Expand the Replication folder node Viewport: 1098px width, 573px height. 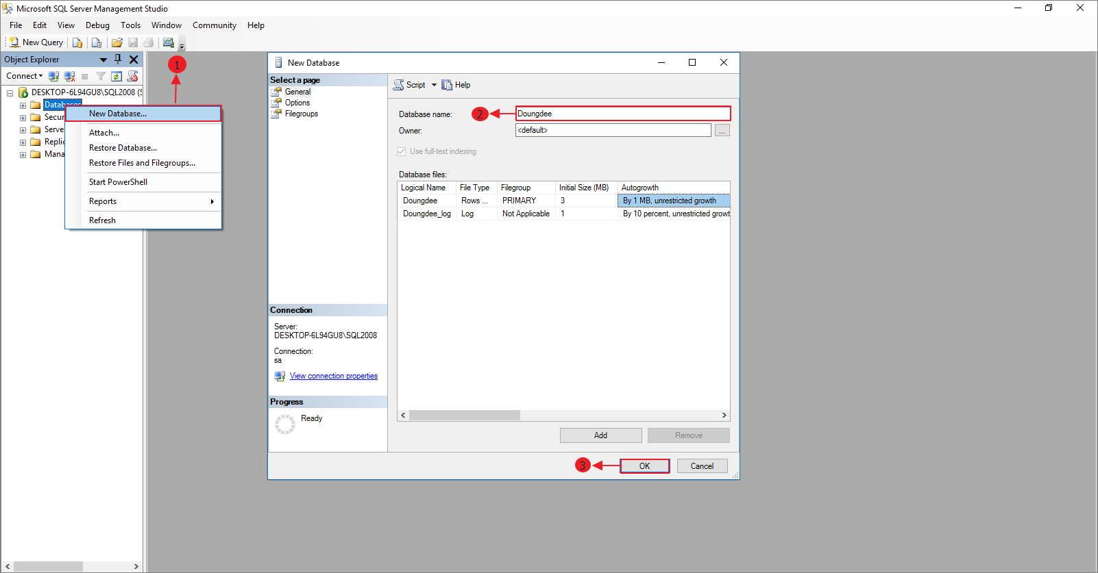click(23, 142)
